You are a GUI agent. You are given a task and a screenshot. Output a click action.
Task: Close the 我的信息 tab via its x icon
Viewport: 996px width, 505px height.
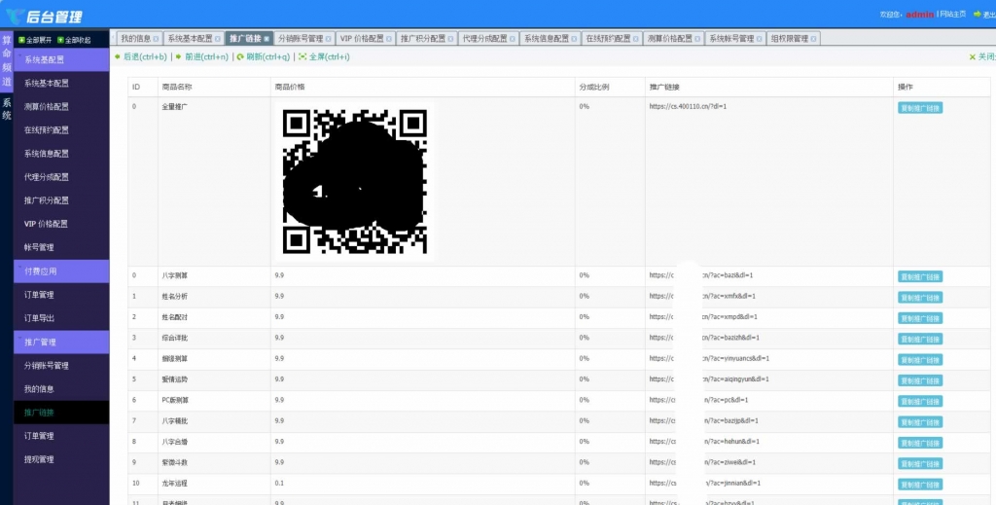coord(155,39)
